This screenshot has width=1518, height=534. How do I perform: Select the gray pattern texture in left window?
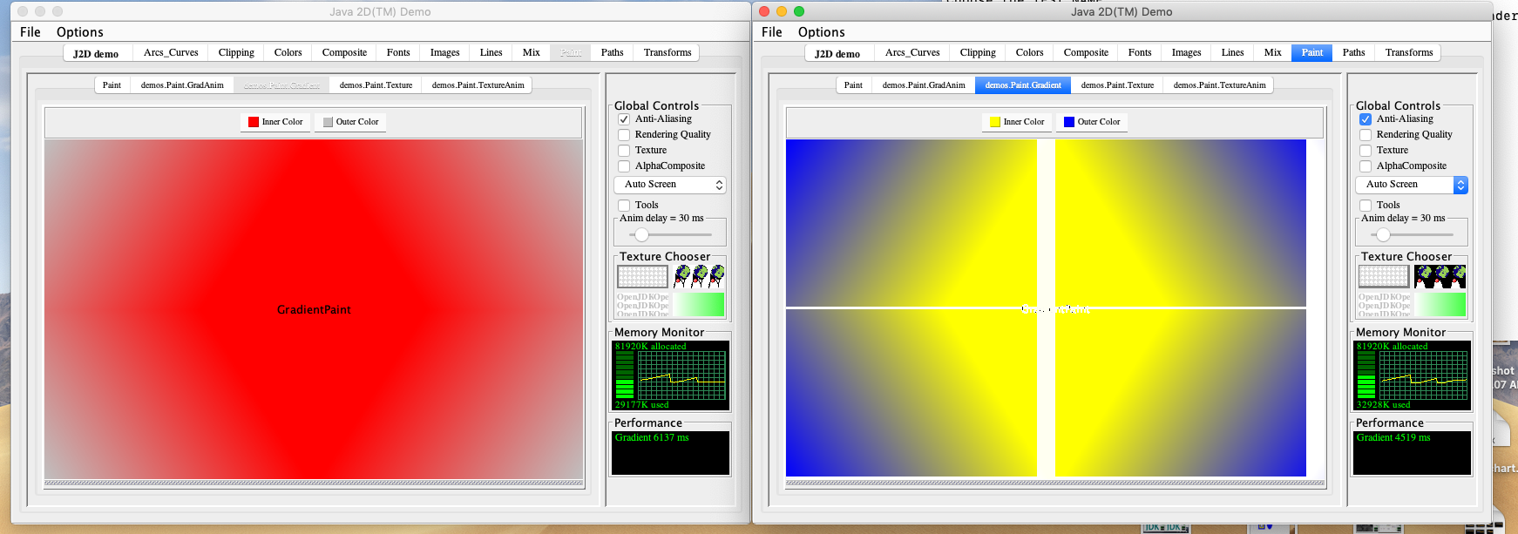tap(642, 277)
